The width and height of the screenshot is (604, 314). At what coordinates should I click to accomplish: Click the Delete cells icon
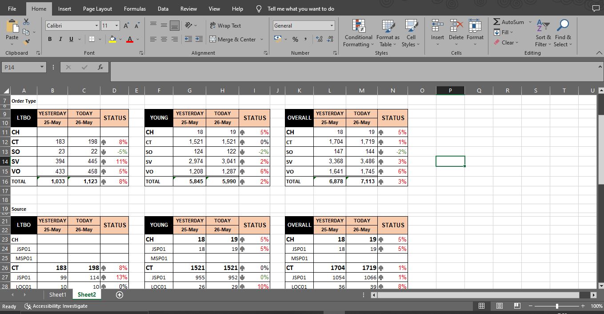456,26
